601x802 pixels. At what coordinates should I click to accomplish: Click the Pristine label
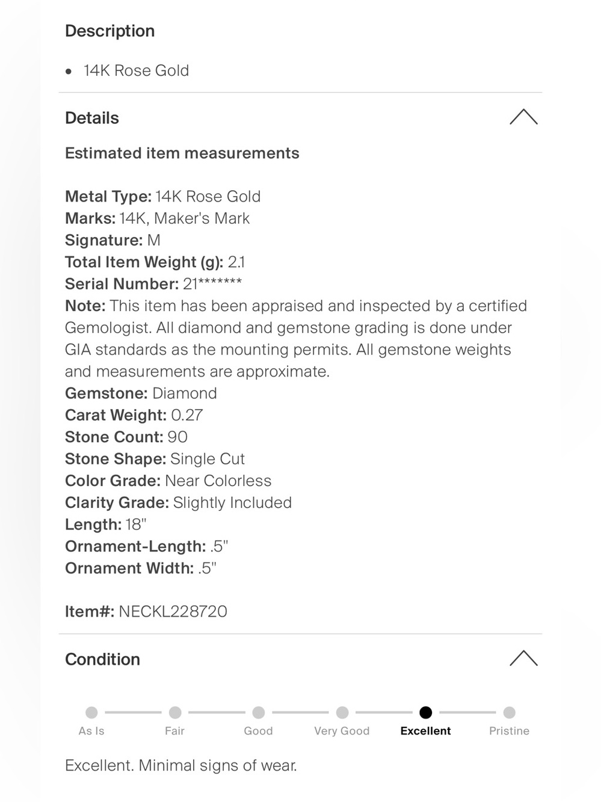point(510,731)
